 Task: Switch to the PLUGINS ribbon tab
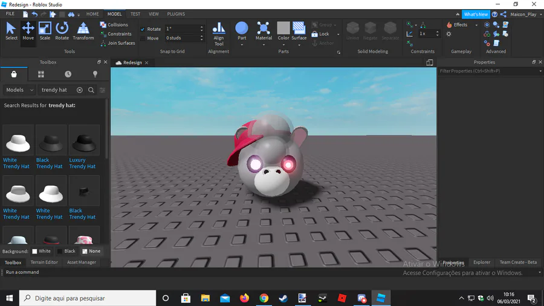pos(176,14)
